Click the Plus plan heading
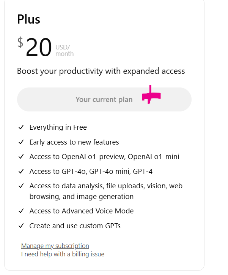Image resolution: width=228 pixels, height=275 pixels. click(x=28, y=19)
